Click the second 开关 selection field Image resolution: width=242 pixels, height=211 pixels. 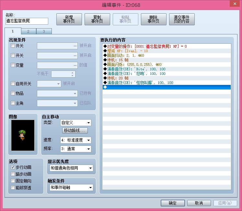pyautogui.click(x=57, y=55)
